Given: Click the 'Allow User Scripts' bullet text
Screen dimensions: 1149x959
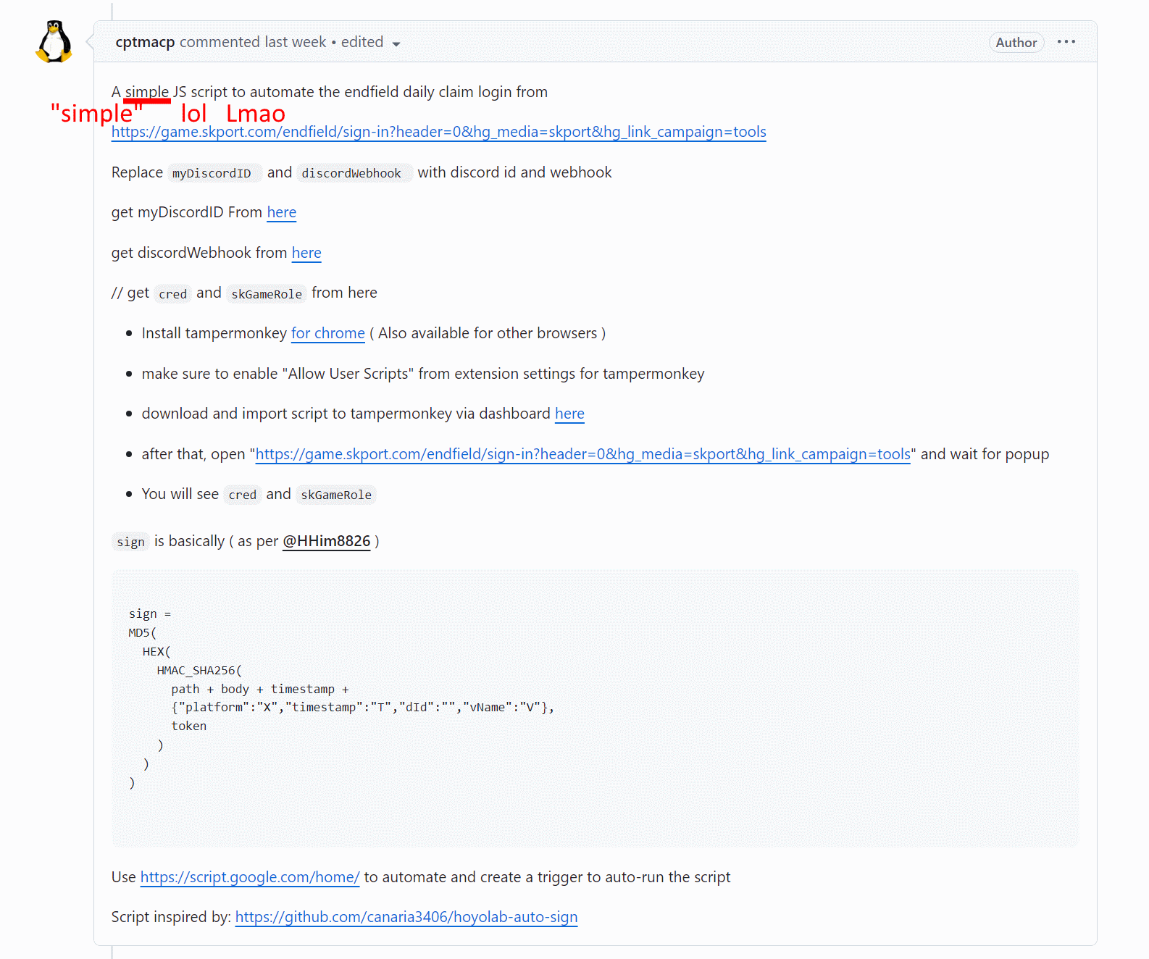Looking at the screenshot, I should [423, 374].
